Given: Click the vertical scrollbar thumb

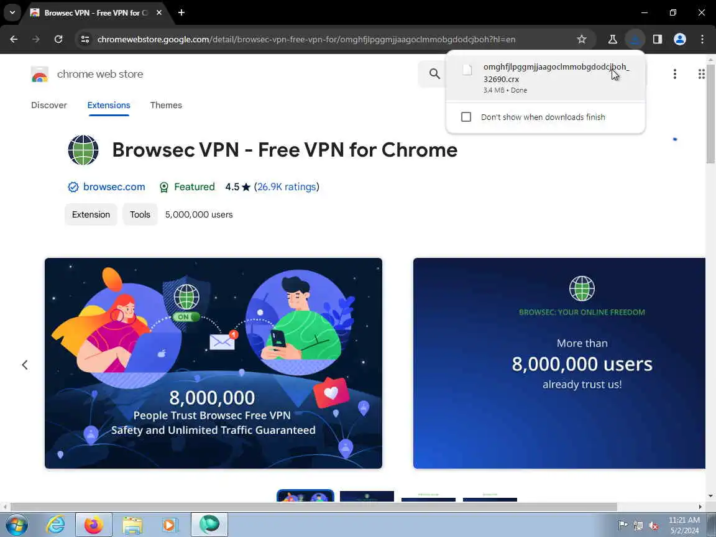Looking at the screenshot, I should pyautogui.click(x=710, y=114).
